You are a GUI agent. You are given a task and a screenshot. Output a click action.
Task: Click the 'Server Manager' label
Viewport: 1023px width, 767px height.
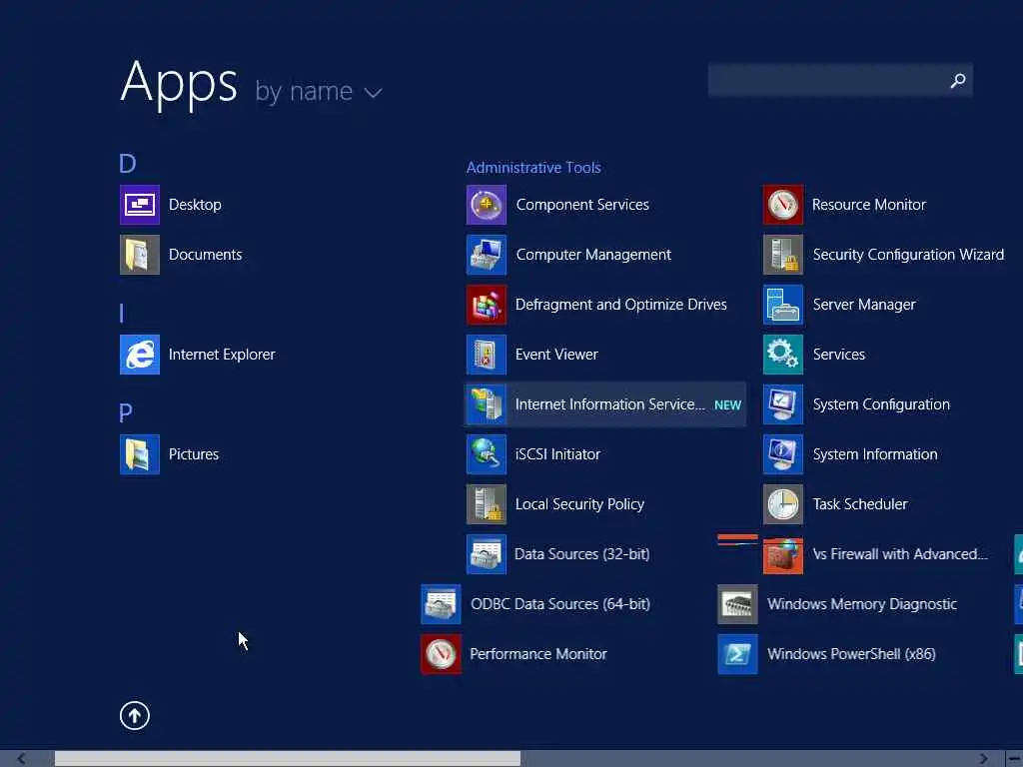864,305
